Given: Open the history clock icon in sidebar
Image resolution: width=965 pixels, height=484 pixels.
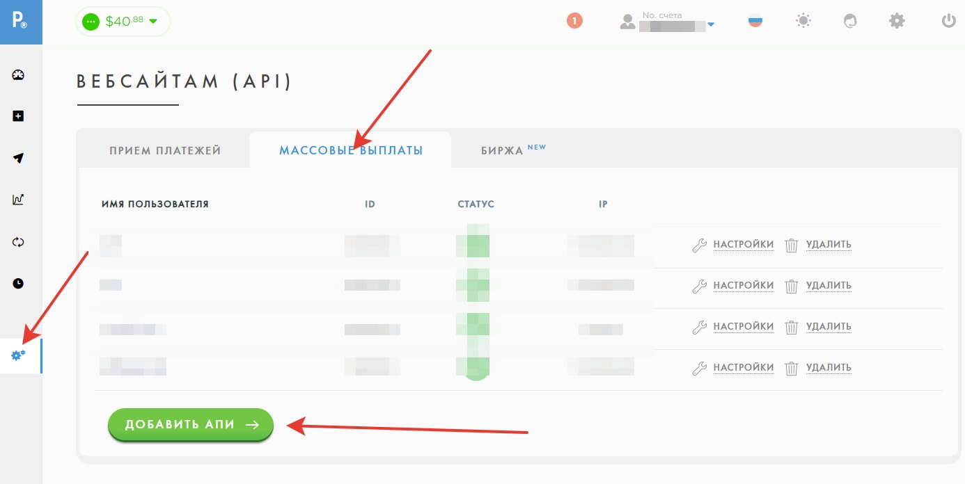Looking at the screenshot, I should 19,283.
